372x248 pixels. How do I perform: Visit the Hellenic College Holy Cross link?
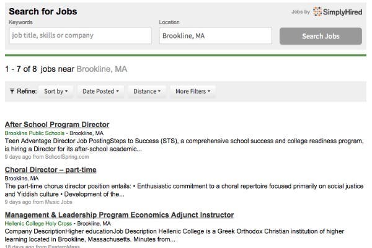point(38,224)
